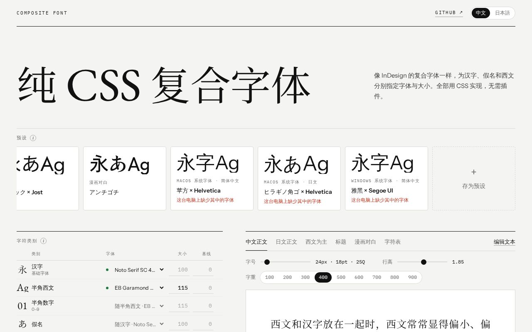Image resolution: width=532 pixels, height=332 pixels.
Task: Open the 汉字 font dropdown Noto Serif SC
Action: point(139,270)
